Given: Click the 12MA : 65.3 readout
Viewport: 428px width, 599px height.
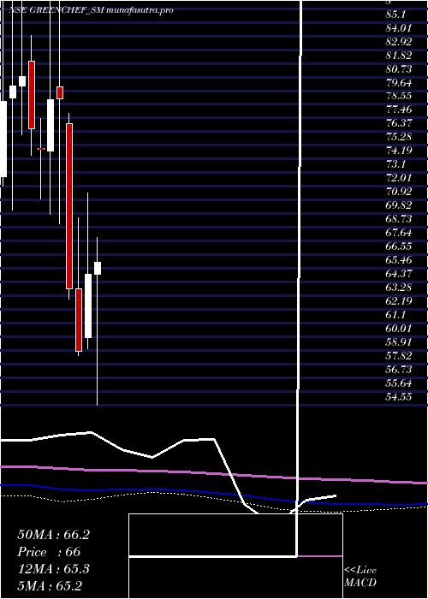Looking at the screenshot, I should pos(53,569).
